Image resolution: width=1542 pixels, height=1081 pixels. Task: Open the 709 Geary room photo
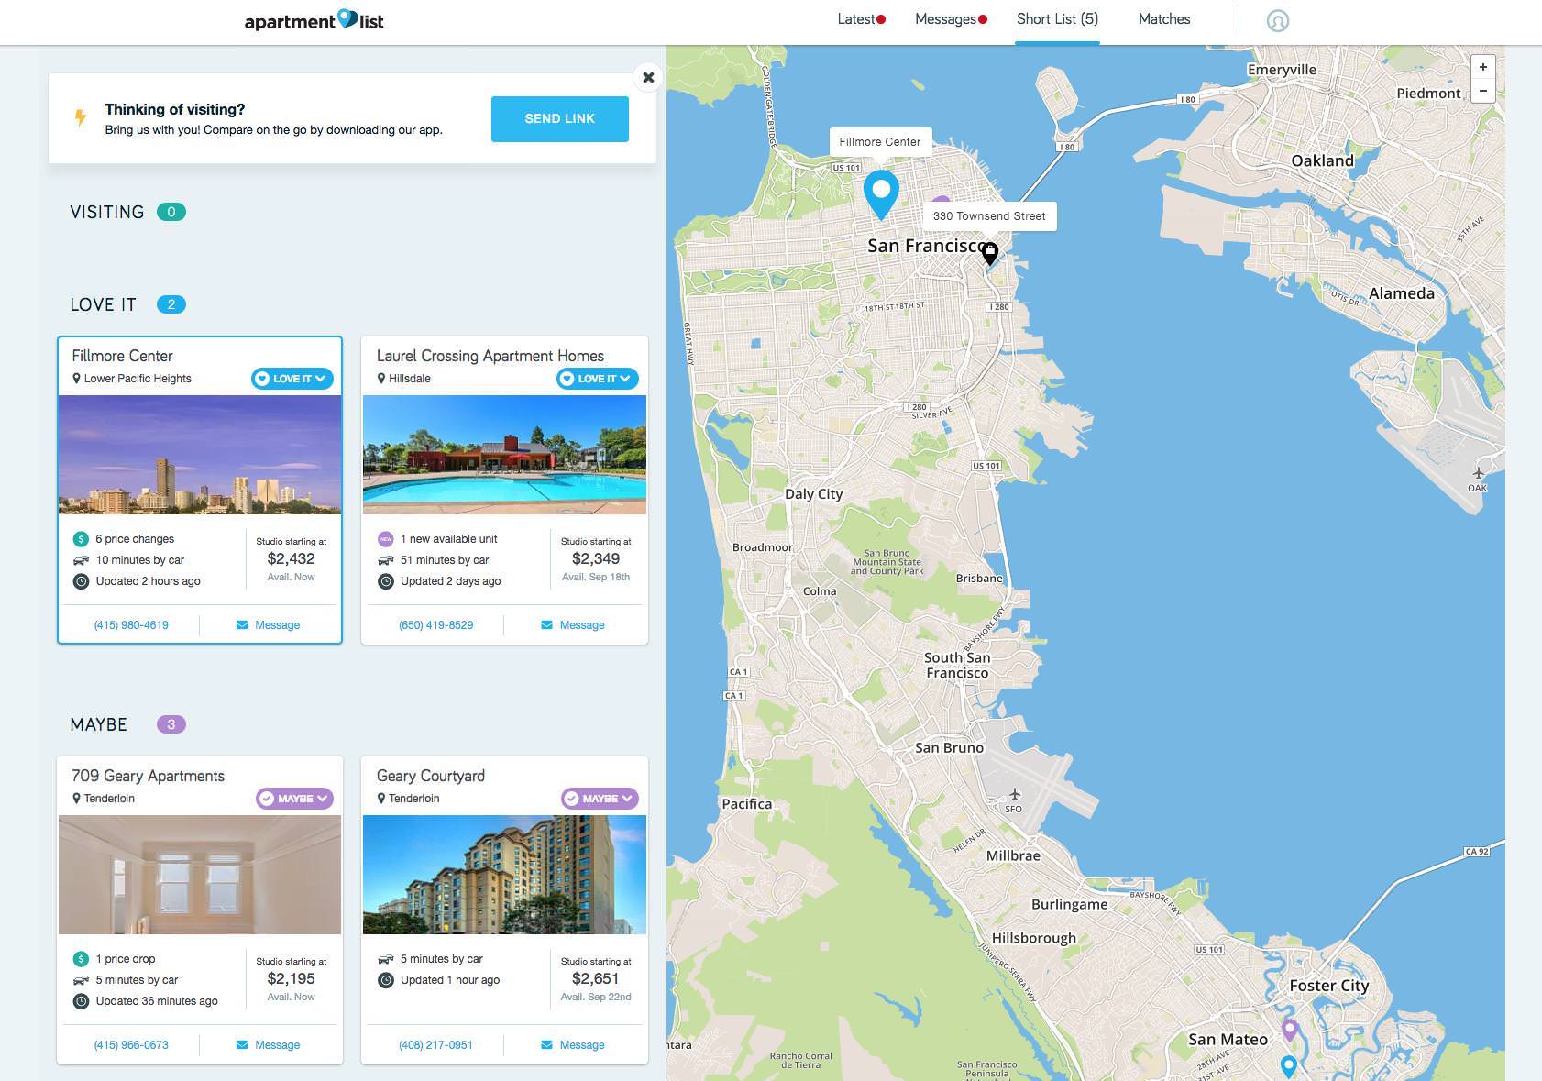pyautogui.click(x=200, y=875)
